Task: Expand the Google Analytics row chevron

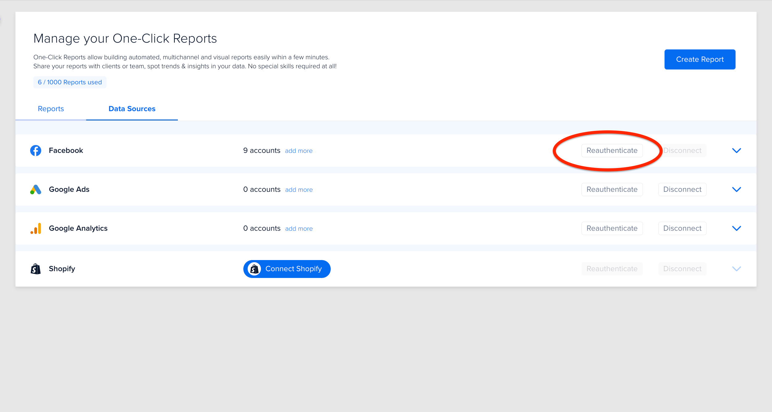Action: (736, 228)
